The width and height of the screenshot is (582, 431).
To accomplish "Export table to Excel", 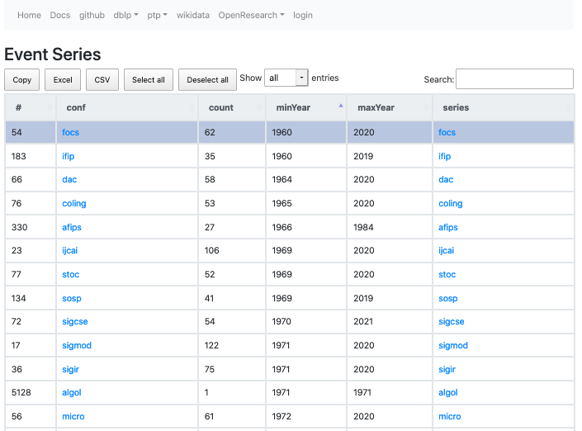I will [63, 80].
